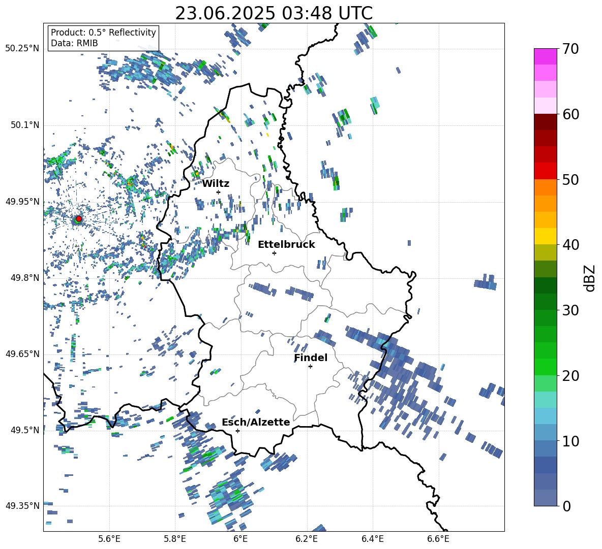Click the yellow 40 dBZ colorbar segment
This screenshot has height=549, width=602.
(x=545, y=236)
